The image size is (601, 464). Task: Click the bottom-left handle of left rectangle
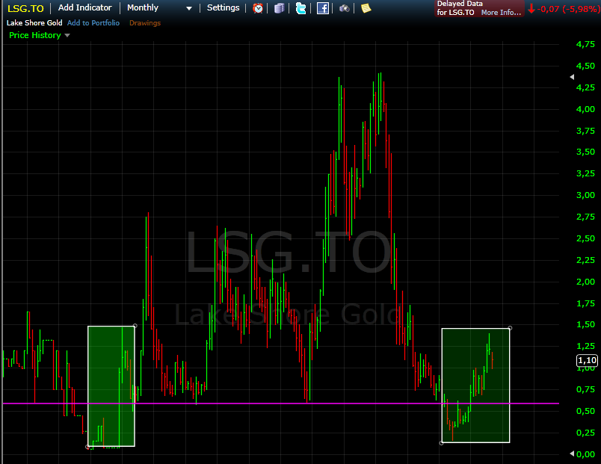tap(87, 447)
